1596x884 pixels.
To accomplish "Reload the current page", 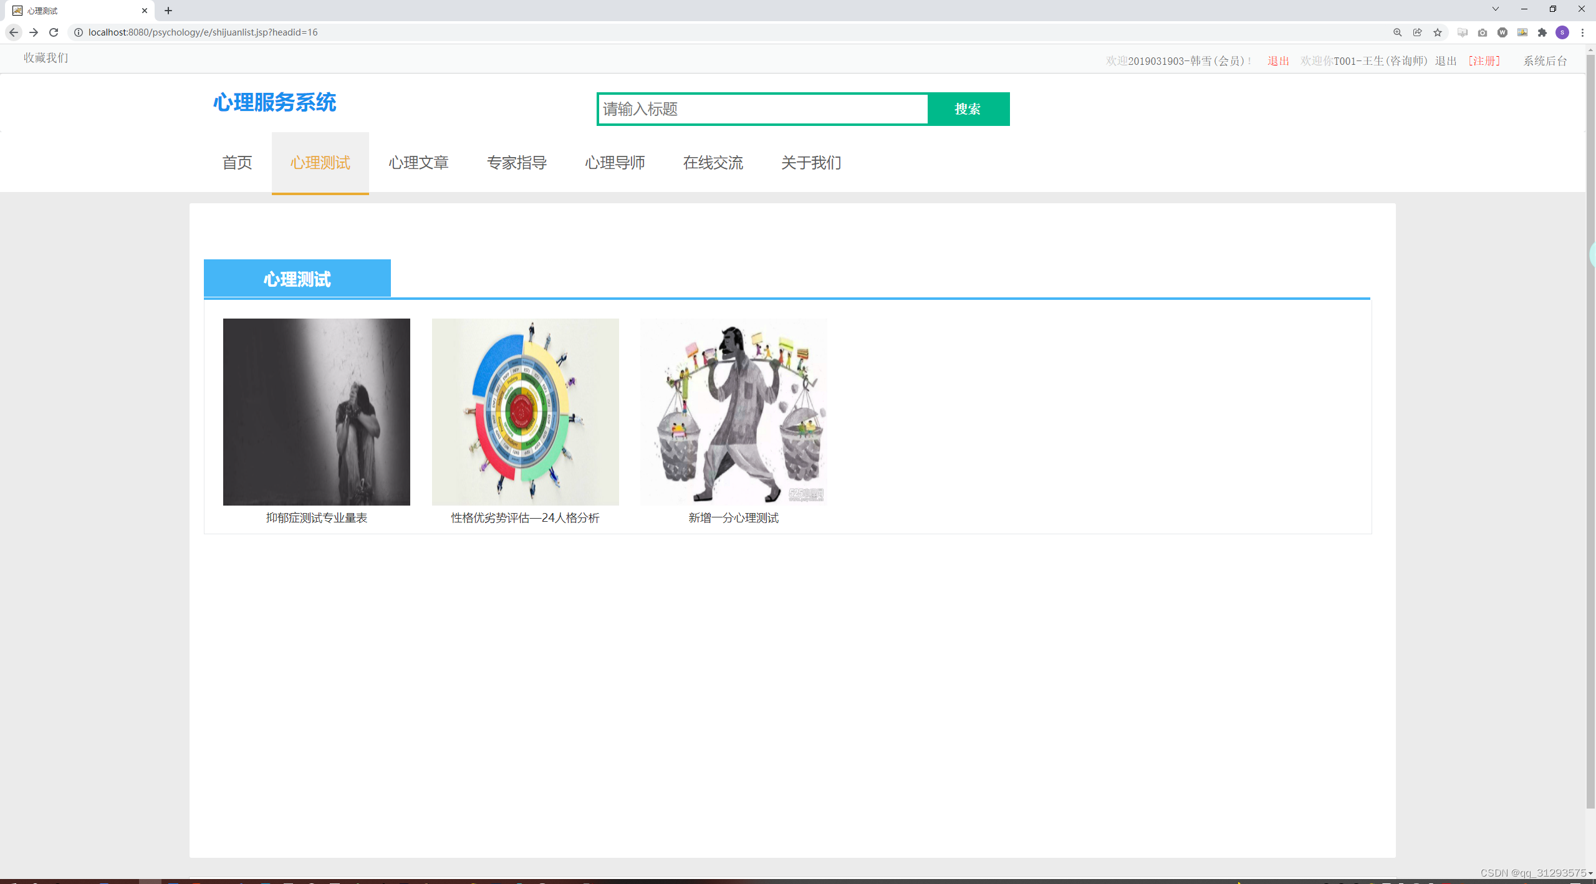I will click(x=54, y=32).
